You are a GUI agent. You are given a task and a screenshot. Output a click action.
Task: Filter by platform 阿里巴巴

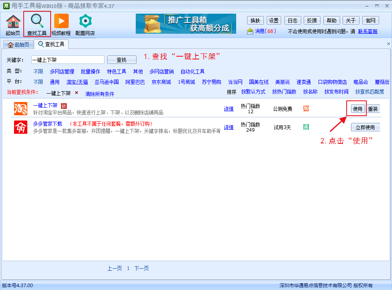point(135,82)
